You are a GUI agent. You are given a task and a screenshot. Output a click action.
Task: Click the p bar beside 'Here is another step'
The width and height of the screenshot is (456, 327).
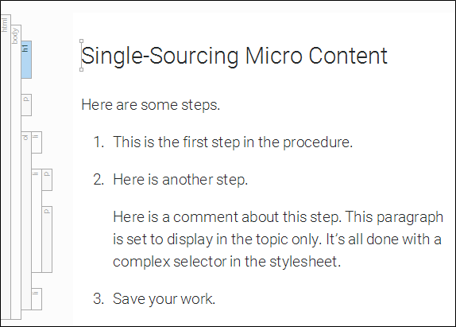(x=47, y=180)
